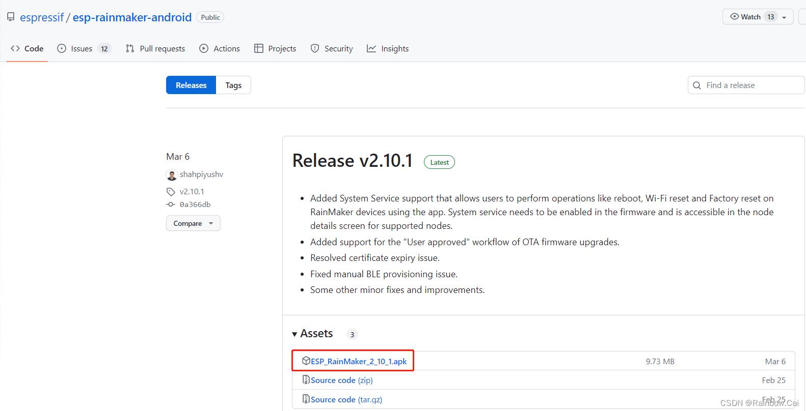Open the espressif owner link
This screenshot has width=806, height=411.
[x=42, y=17]
